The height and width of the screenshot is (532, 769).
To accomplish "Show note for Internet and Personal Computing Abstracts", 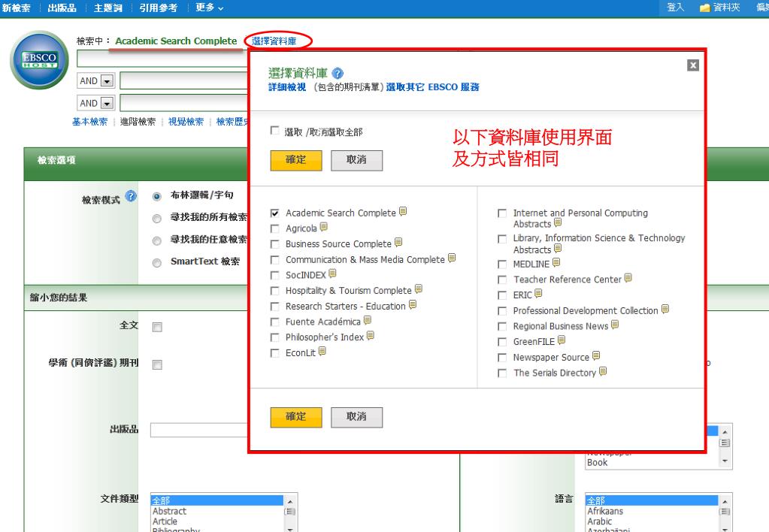I will pyautogui.click(x=558, y=223).
